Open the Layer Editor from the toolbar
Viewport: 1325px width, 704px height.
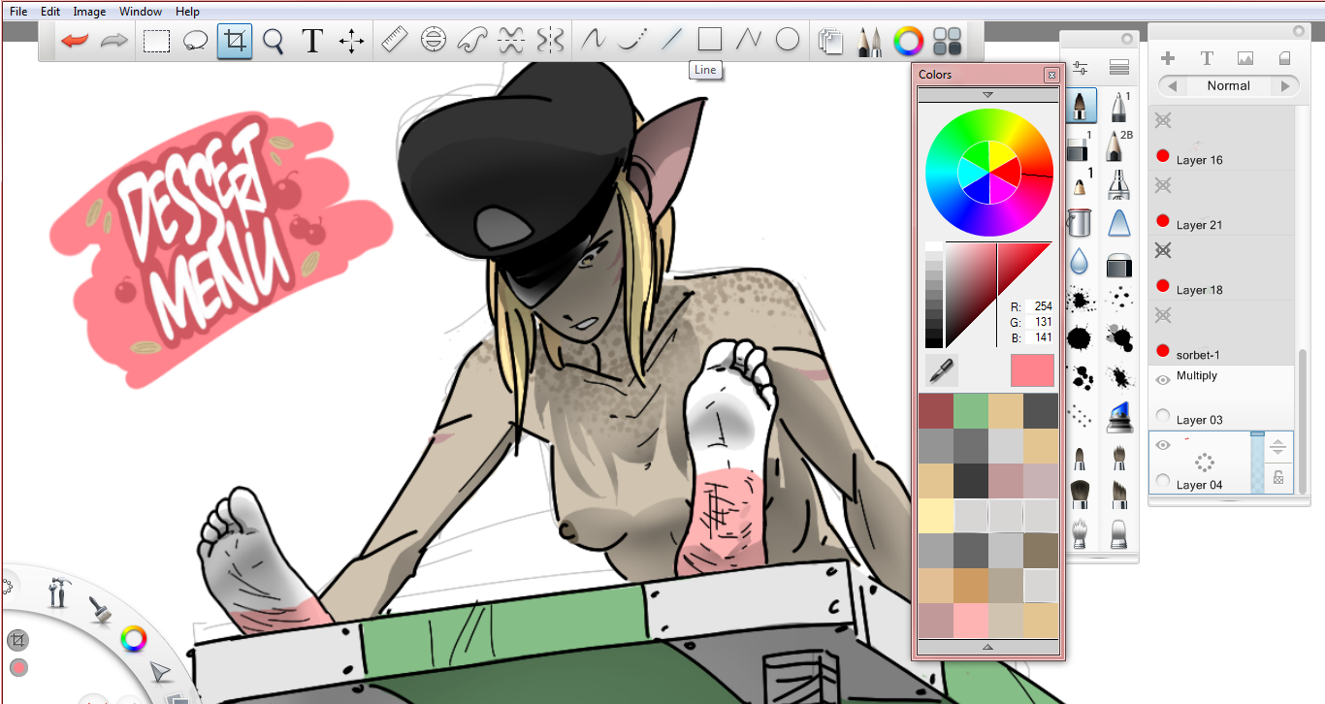[x=830, y=41]
